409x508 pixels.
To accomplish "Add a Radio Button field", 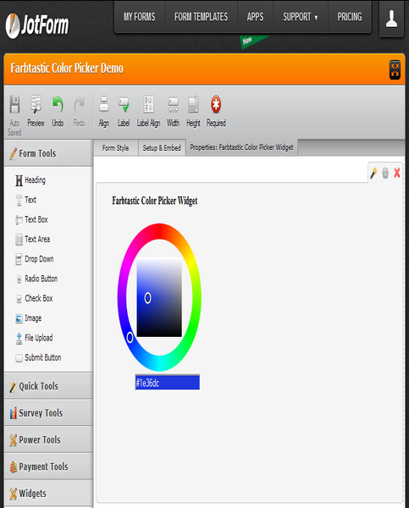I will (36, 279).
